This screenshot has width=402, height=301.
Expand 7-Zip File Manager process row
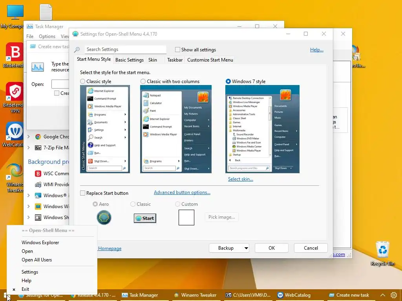point(29,148)
